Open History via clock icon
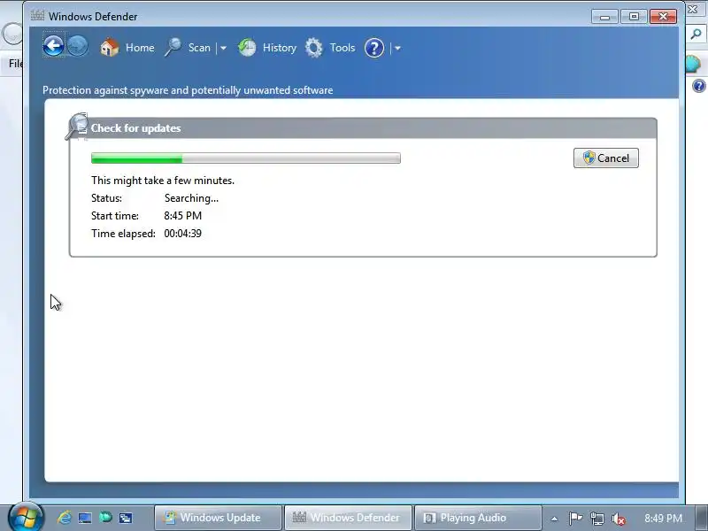The height and width of the screenshot is (531, 708). (x=247, y=48)
